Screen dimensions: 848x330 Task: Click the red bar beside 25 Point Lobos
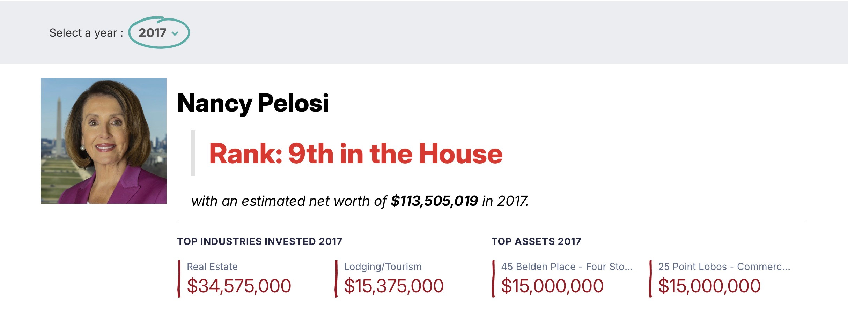point(650,278)
